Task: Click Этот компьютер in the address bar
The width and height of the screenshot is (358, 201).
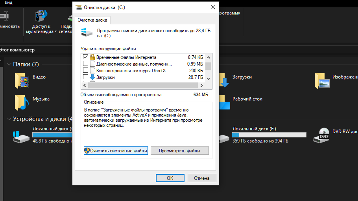Action: [17, 50]
